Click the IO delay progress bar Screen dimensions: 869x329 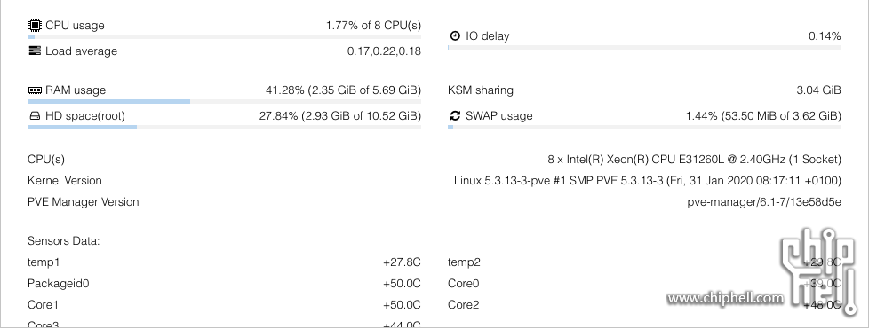644,48
